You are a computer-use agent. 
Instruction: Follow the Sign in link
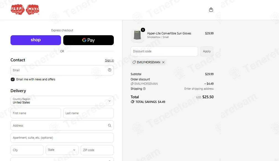tap(109, 60)
